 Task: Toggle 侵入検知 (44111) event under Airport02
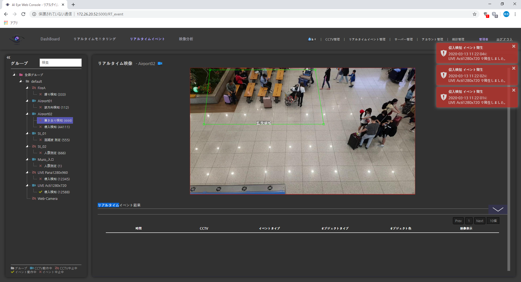pos(40,127)
